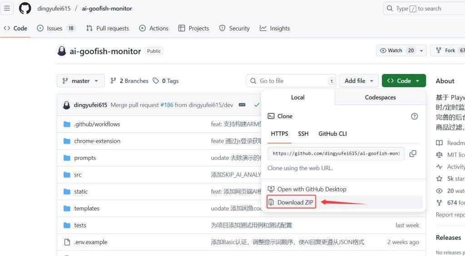The width and height of the screenshot is (465, 256).
Task: Open the Issues tab
Action: [x=56, y=28]
